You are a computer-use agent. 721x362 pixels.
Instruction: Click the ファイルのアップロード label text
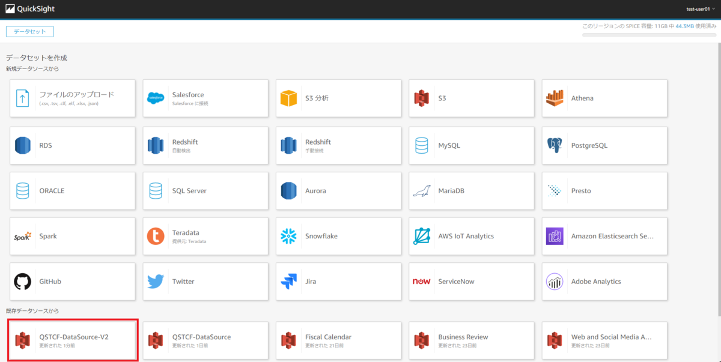77,94
